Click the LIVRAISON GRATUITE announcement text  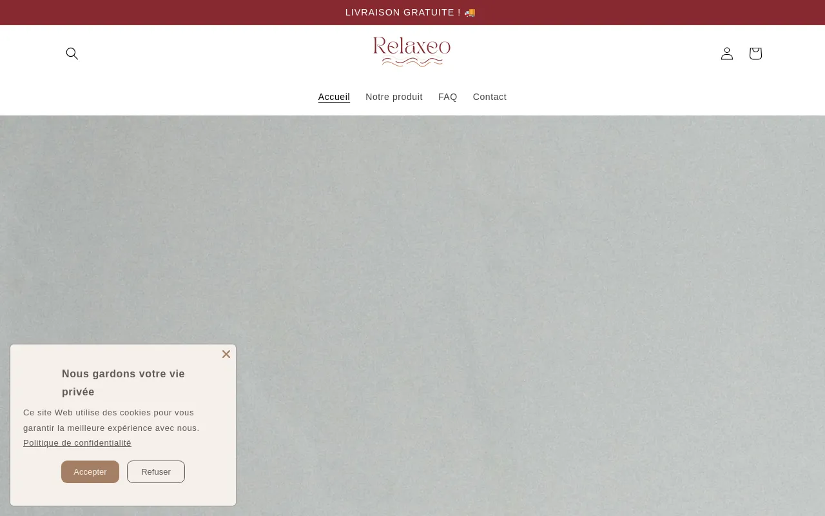coord(403,12)
